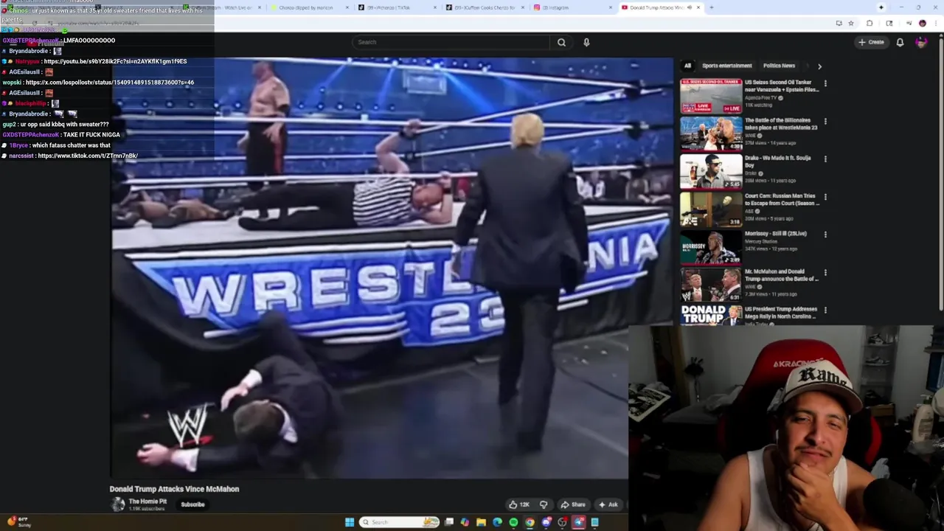
Task: Open US President Trump Addresses Mega Rally title
Action: pos(781,313)
